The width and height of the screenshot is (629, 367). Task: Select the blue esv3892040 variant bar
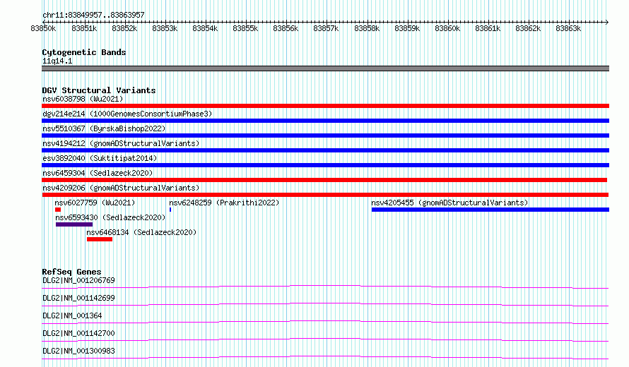pyautogui.click(x=325, y=165)
